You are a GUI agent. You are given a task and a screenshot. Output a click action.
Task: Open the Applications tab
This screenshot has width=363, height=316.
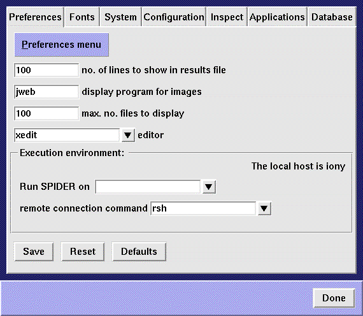(x=277, y=17)
